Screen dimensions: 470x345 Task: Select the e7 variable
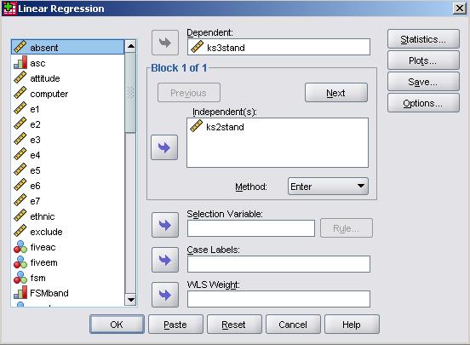67,201
